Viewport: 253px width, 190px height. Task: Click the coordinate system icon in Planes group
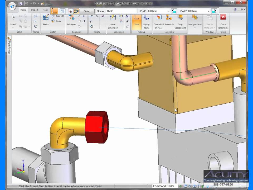(35, 26)
